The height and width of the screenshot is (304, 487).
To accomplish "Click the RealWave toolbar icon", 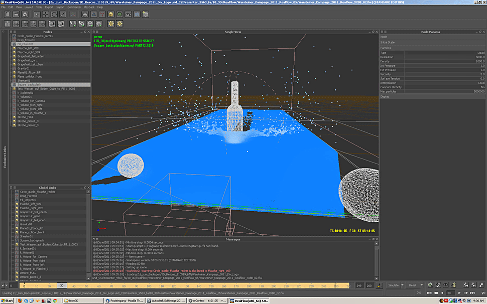I will [137, 15].
